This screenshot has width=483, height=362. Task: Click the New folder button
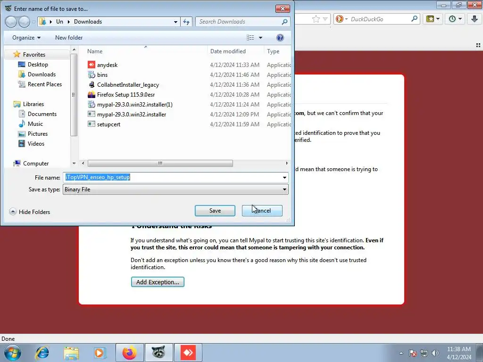pos(69,38)
